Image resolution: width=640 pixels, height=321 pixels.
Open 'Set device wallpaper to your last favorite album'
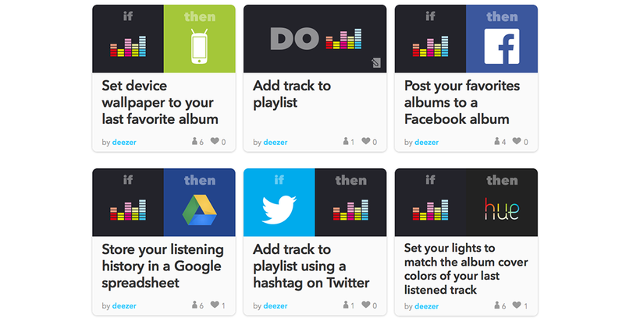pos(160,102)
